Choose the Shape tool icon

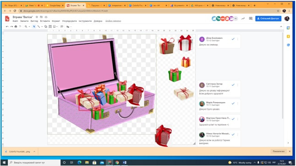[46, 26]
